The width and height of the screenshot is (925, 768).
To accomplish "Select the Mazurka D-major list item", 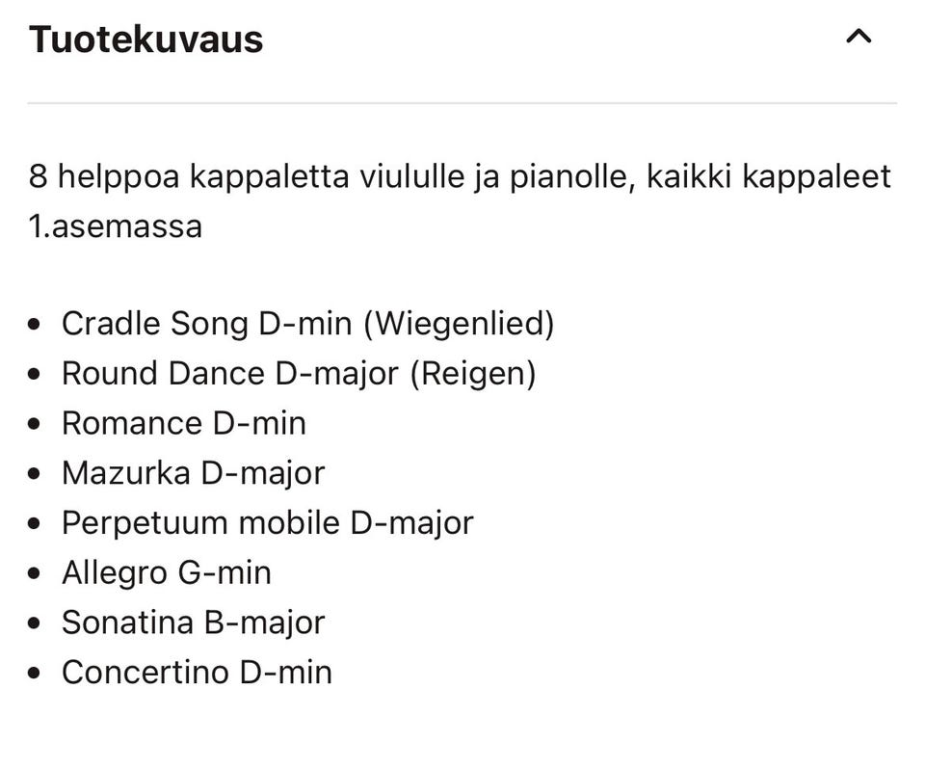I will 193,473.
